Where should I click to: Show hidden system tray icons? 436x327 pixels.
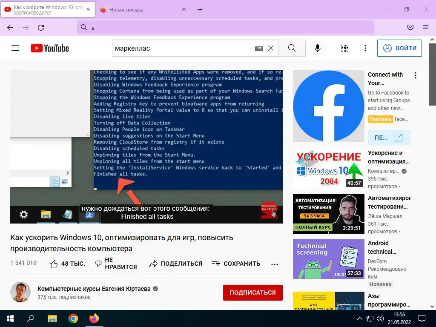[x=359, y=318]
